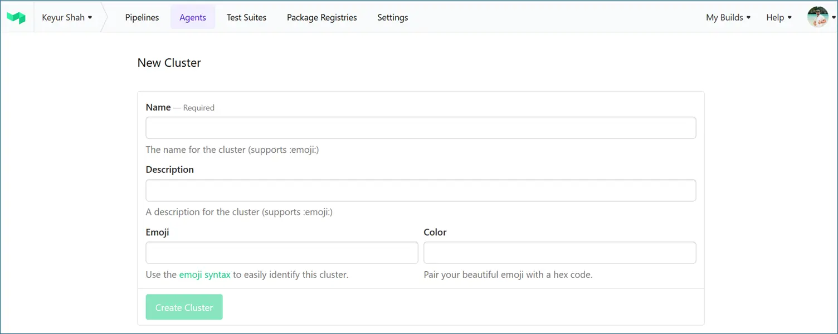The image size is (838, 334).
Task: Open the Settings tab
Action: pyautogui.click(x=392, y=17)
